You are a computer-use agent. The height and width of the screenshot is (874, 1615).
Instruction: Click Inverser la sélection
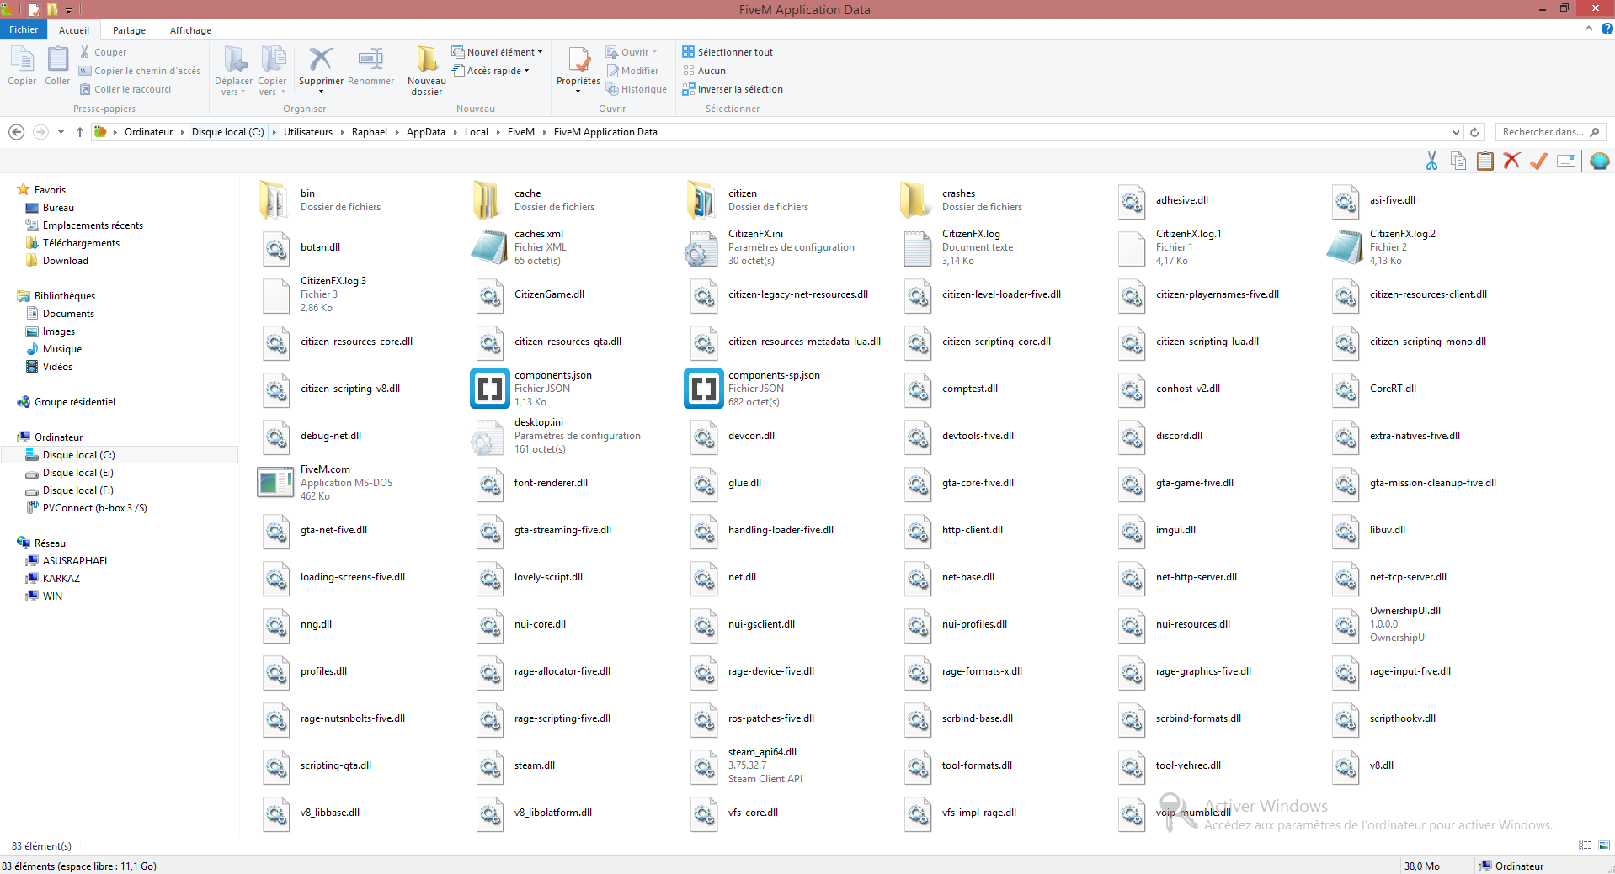(733, 89)
